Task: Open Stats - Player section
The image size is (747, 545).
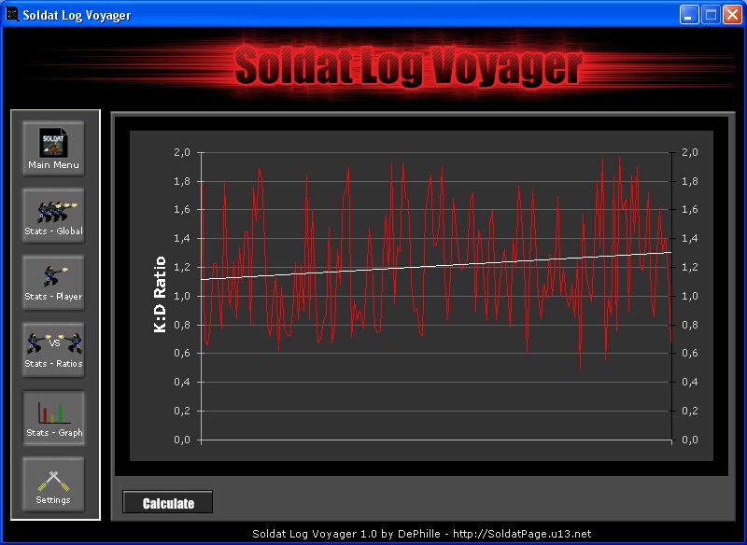Action: [x=53, y=283]
